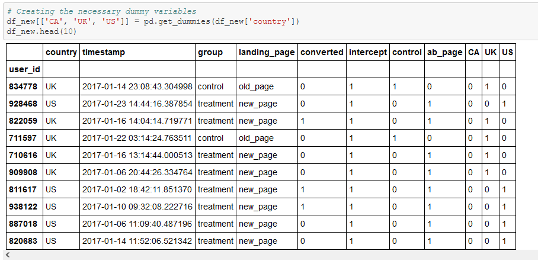Image resolution: width=538 pixels, height=261 pixels.
Task: Click old_page cell in row 834778
Action: tap(256, 86)
